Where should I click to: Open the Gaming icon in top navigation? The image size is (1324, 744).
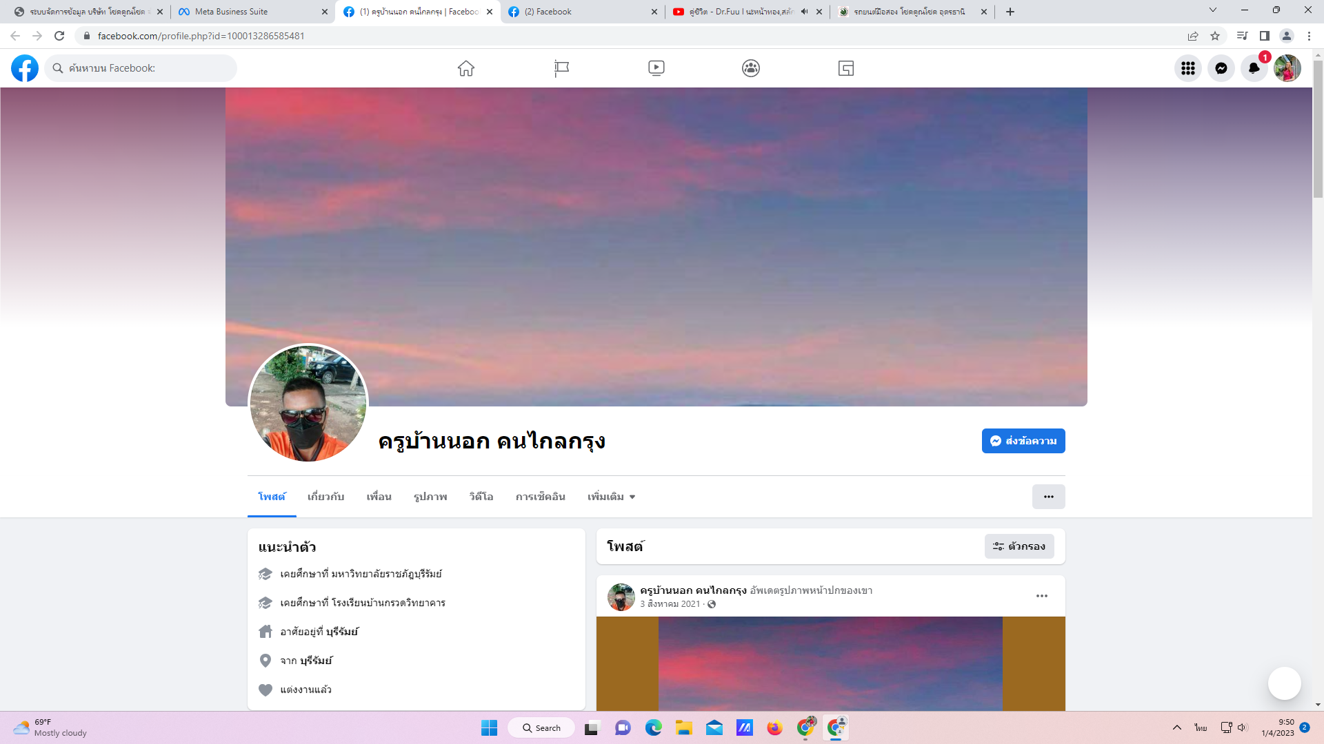[846, 68]
